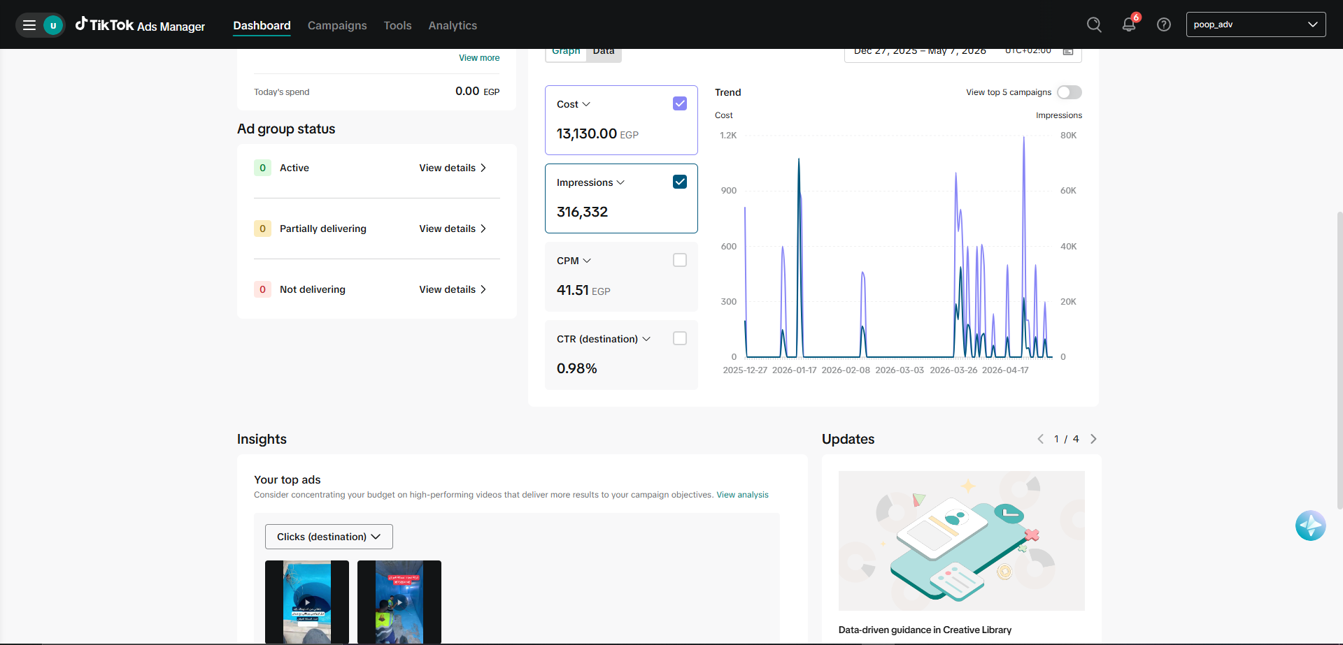The width and height of the screenshot is (1343, 645).
Task: Click the floating AI assistant star button
Action: (1310, 526)
